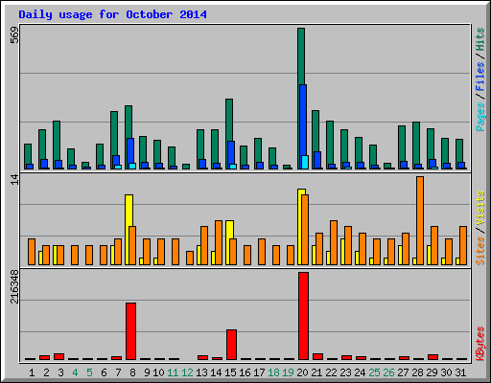Click green weekend day label 19
The height and width of the screenshot is (383, 491).
[288, 372]
